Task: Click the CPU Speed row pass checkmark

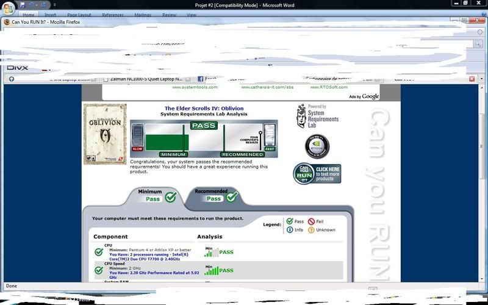Action: pyautogui.click(x=99, y=270)
